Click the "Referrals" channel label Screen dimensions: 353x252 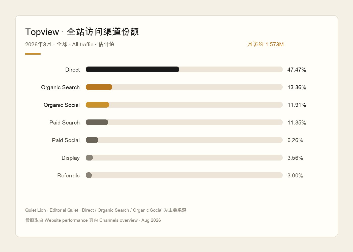[x=68, y=175]
